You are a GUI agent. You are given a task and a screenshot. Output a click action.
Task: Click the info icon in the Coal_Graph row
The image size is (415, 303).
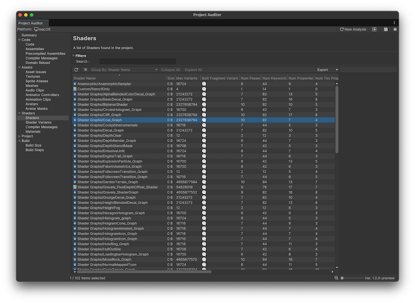[204, 120]
